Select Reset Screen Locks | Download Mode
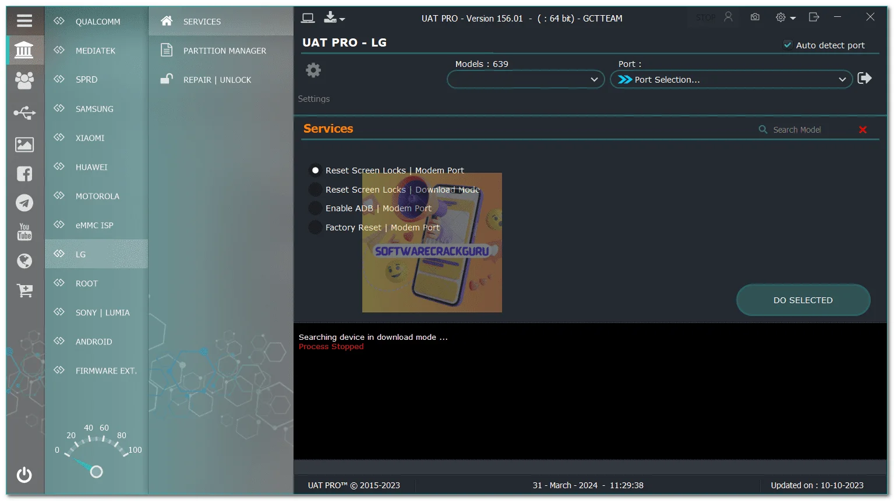894x501 pixels. tap(394, 190)
